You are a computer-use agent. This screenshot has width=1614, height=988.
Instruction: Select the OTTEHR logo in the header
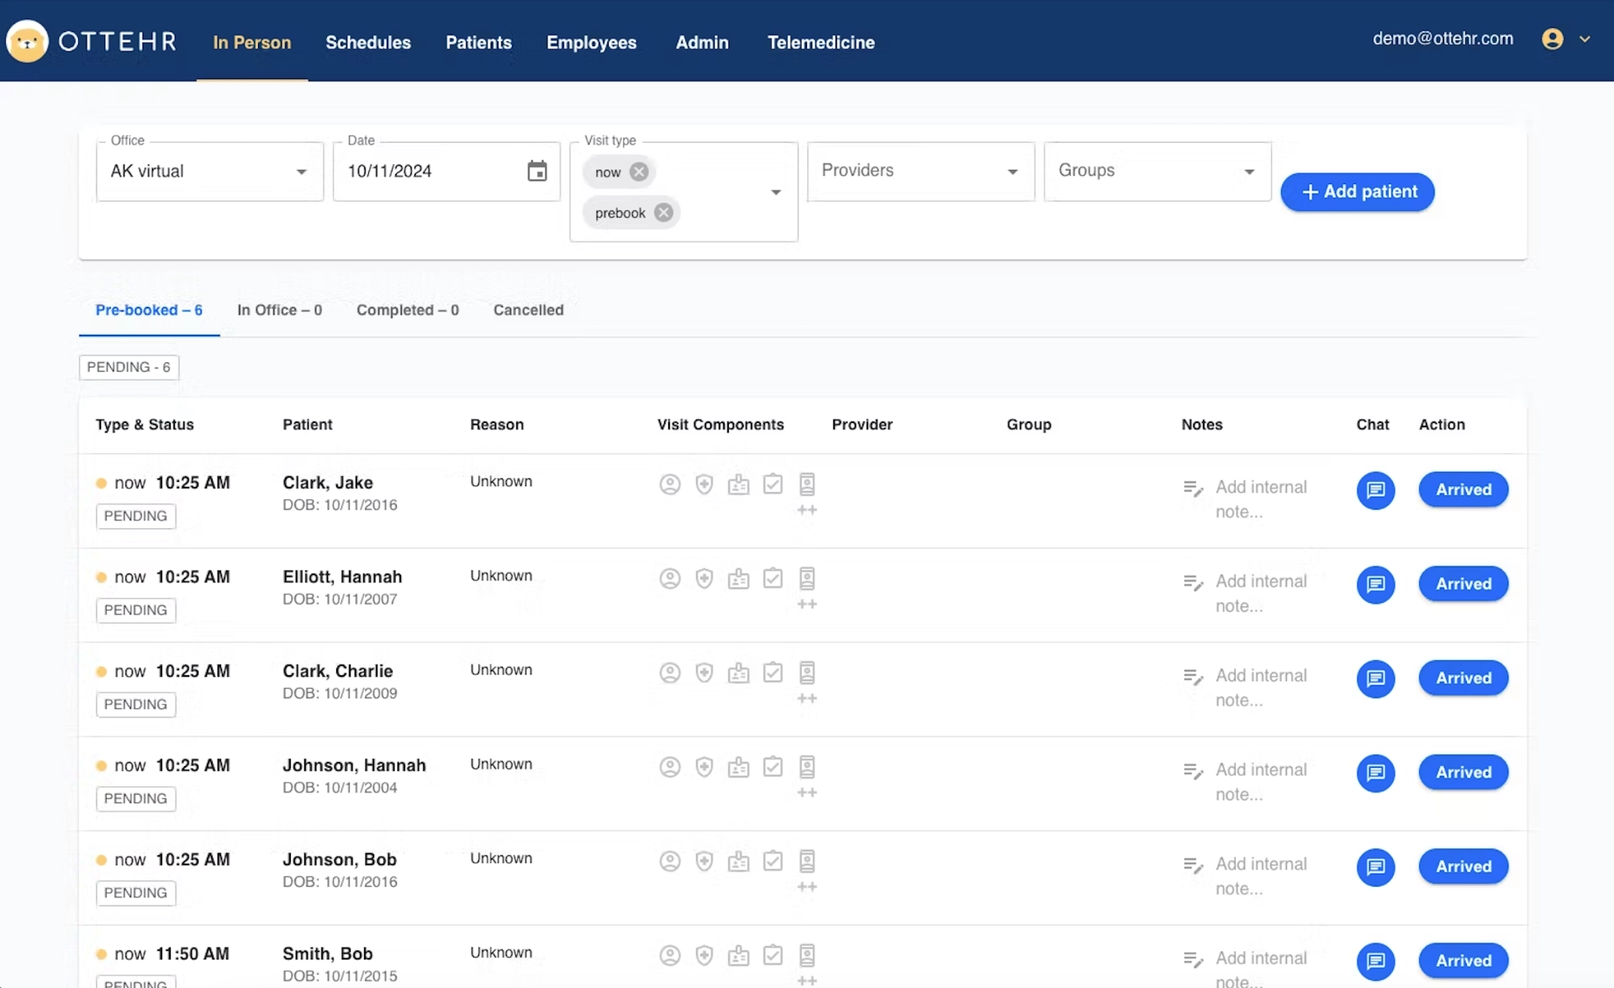(x=91, y=40)
